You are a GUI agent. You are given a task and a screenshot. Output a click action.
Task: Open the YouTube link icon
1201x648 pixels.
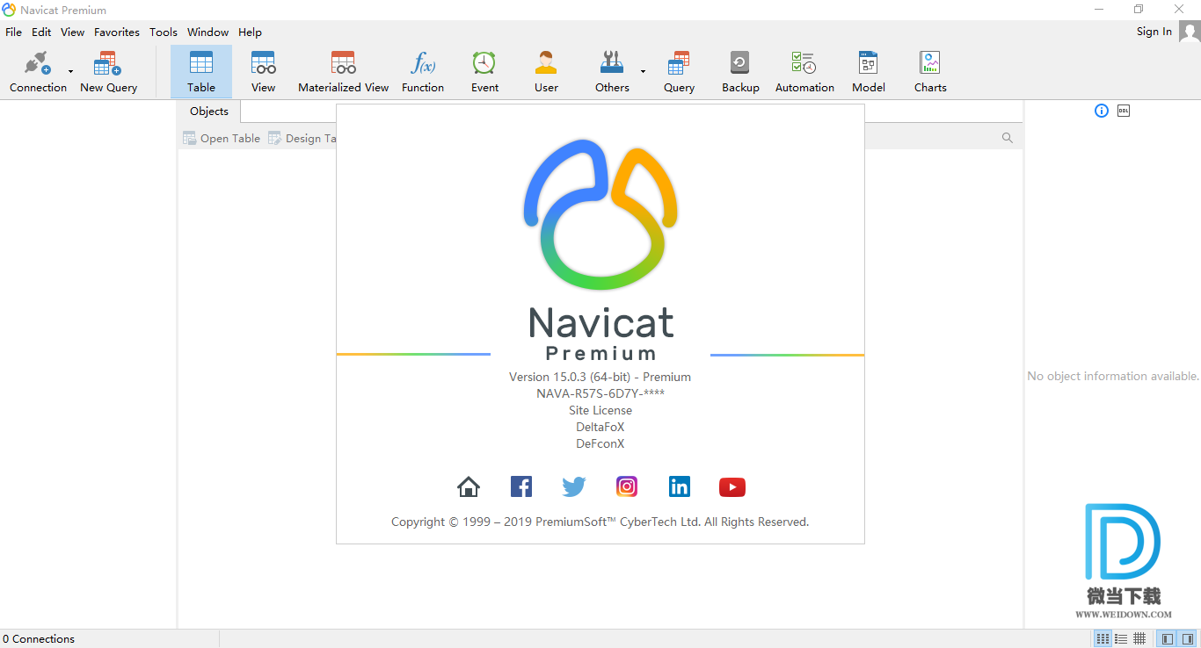[x=732, y=486]
